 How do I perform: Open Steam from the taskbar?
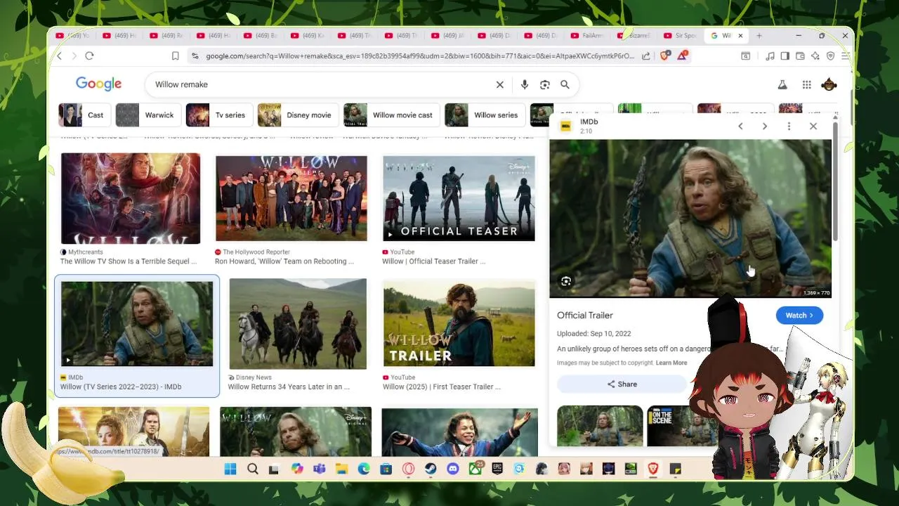431,469
